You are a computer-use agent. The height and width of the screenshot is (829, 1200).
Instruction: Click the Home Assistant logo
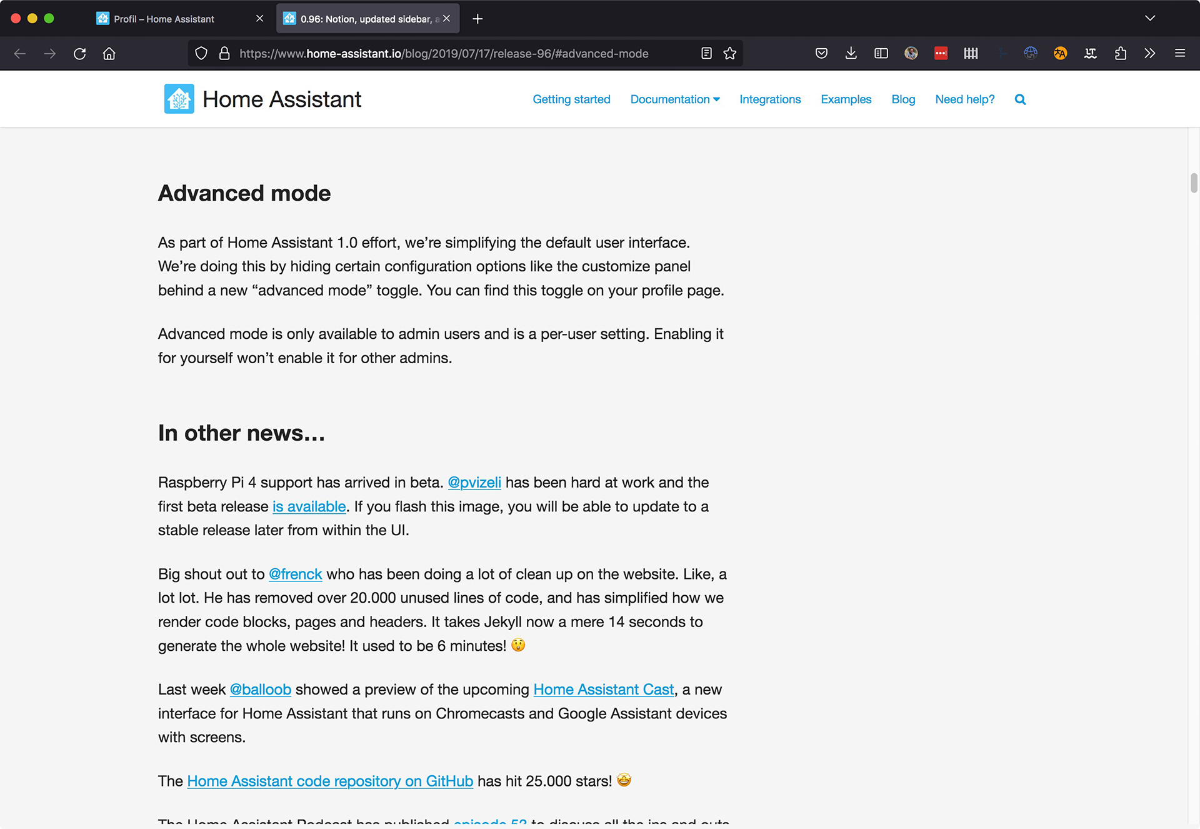point(179,99)
